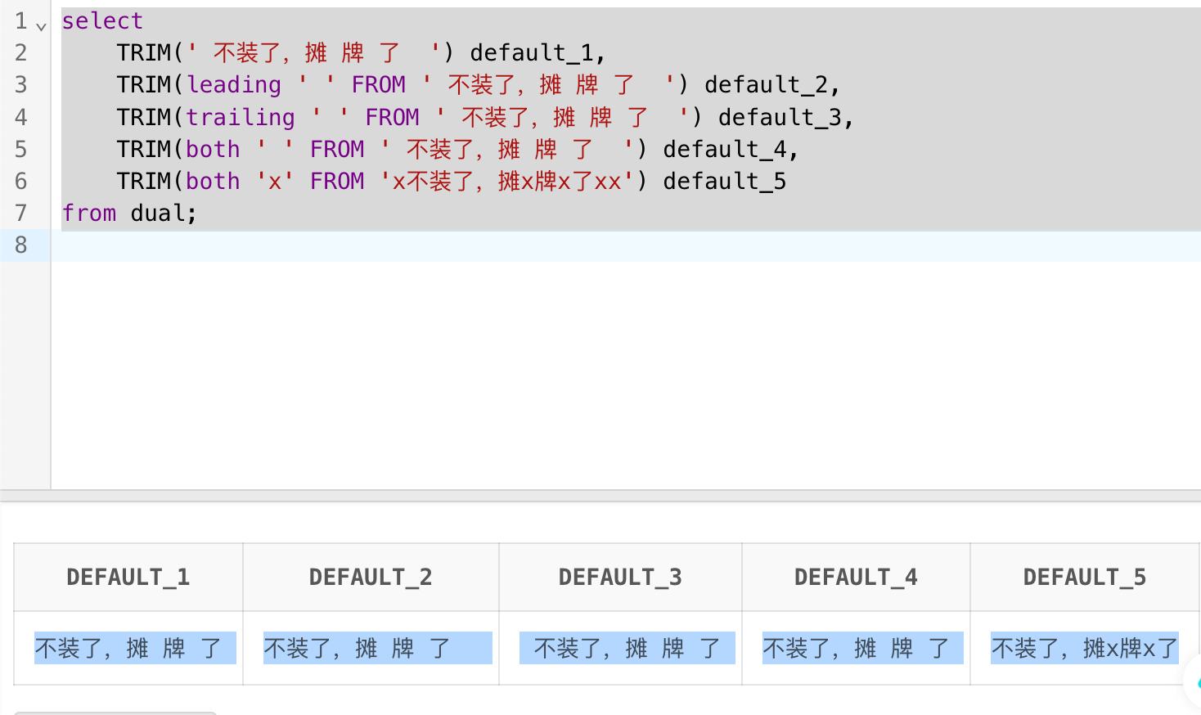1201x715 pixels.
Task: Click line number 5 in gutter
Action: (x=21, y=149)
